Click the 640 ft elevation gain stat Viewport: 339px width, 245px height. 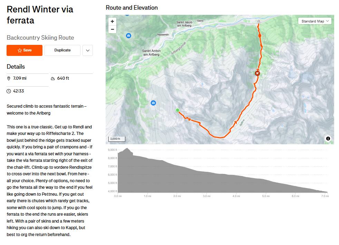(x=63, y=78)
